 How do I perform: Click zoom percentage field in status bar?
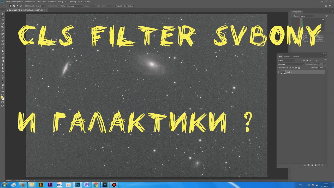click(x=9, y=180)
